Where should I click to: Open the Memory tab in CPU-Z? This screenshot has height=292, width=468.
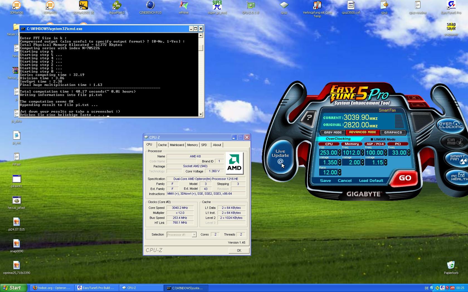(192, 145)
